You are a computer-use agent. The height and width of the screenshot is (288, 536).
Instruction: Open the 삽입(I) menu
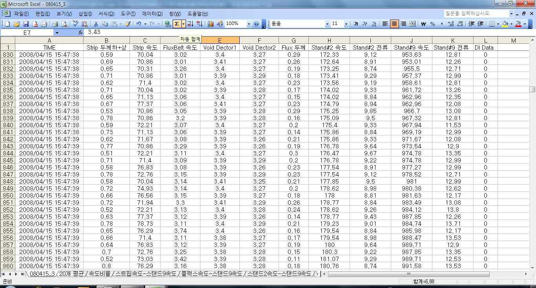point(85,14)
